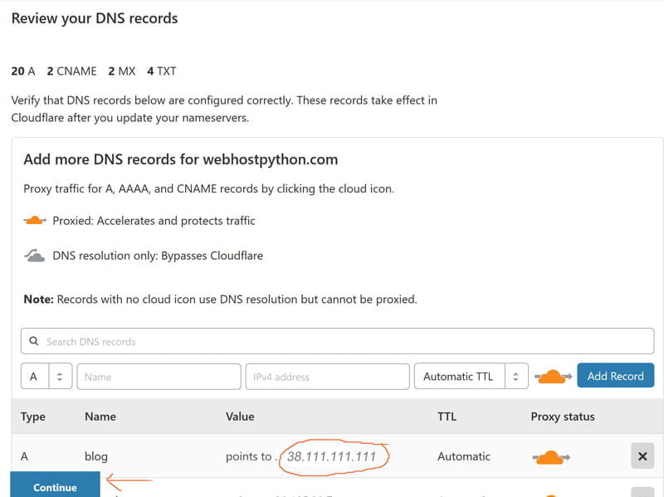Focus the Search DNS records field

pos(337,341)
